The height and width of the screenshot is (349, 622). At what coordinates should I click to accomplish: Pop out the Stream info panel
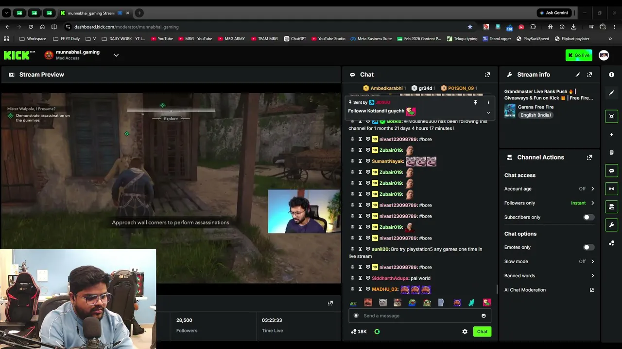coord(589,75)
